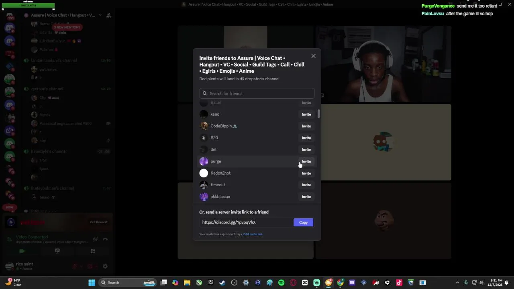Click Invite beside del
This screenshot has width=514, height=289.
(x=306, y=150)
